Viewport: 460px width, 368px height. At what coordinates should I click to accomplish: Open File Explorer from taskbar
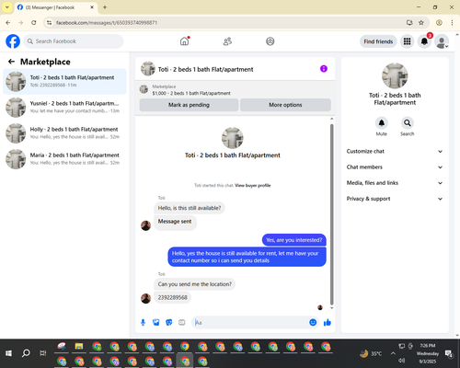click(x=79, y=347)
